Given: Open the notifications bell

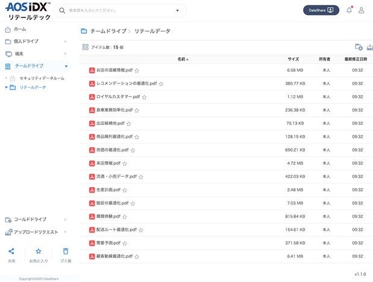Looking at the screenshot, I should pos(349,10).
